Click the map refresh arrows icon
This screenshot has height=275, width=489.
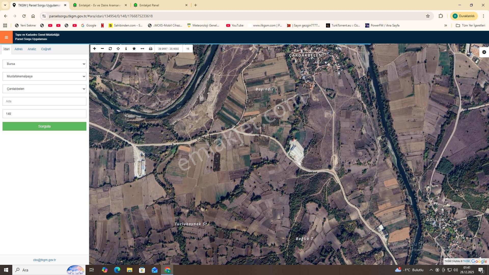coord(110,49)
